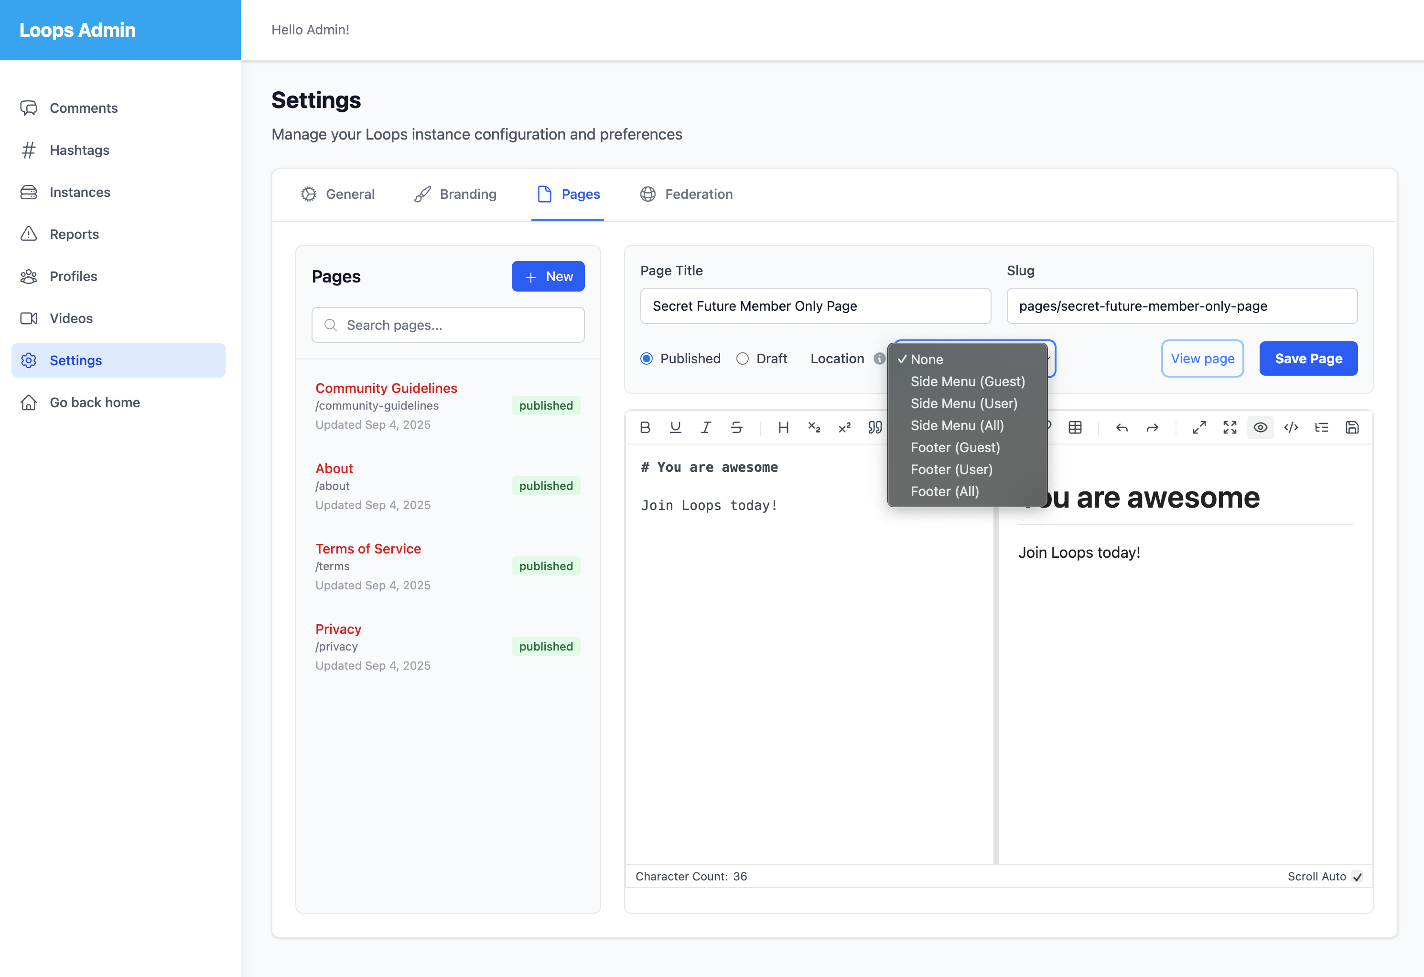Apply underline formatting
The image size is (1424, 977).
click(x=675, y=427)
